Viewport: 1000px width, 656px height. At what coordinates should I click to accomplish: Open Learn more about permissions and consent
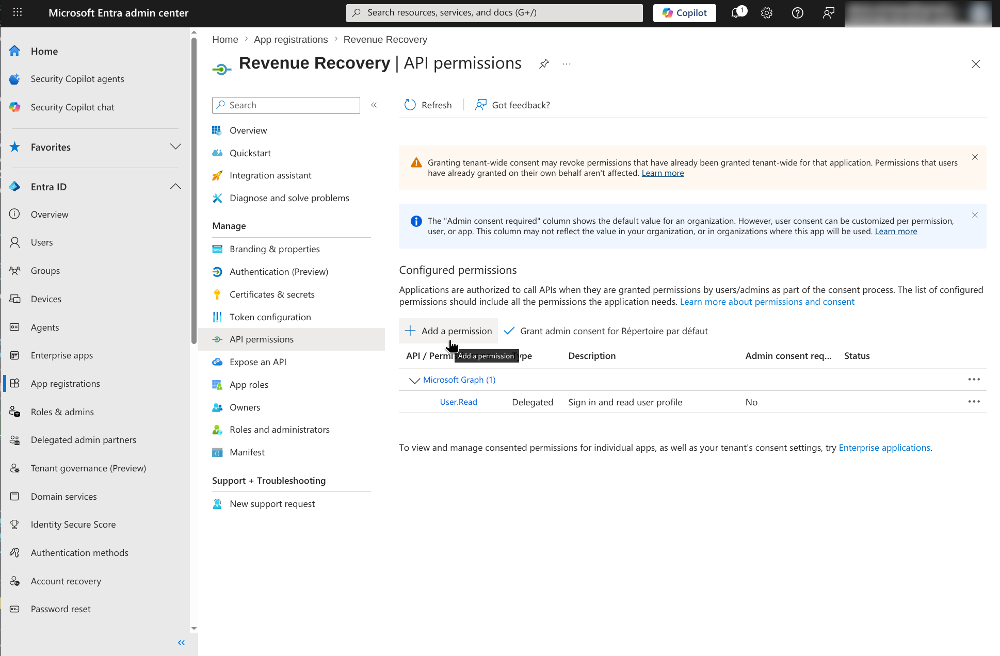tap(767, 302)
